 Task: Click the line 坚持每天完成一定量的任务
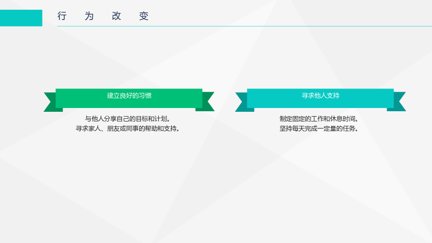pos(319,129)
